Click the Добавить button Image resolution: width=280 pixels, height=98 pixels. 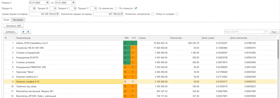11,32
